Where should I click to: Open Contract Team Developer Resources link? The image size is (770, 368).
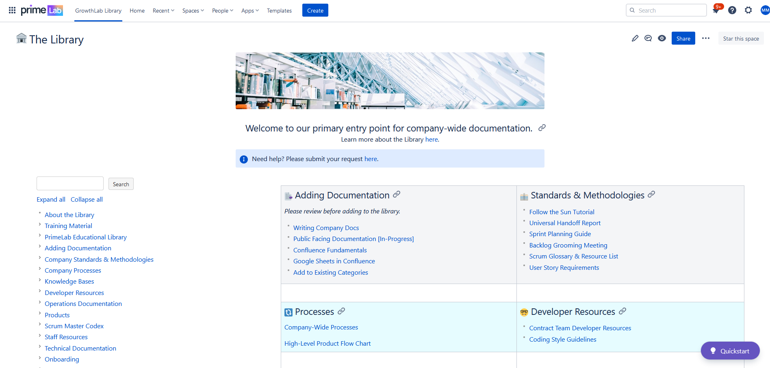click(x=580, y=328)
